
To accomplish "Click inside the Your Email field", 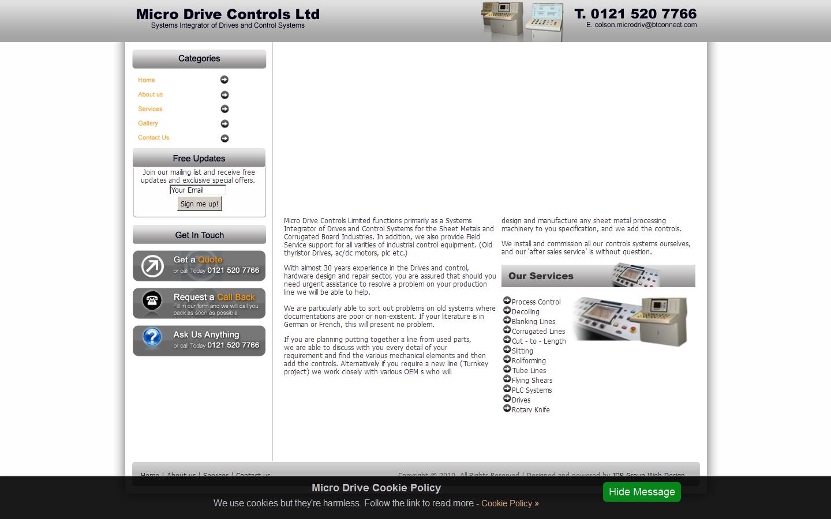I will point(197,190).
